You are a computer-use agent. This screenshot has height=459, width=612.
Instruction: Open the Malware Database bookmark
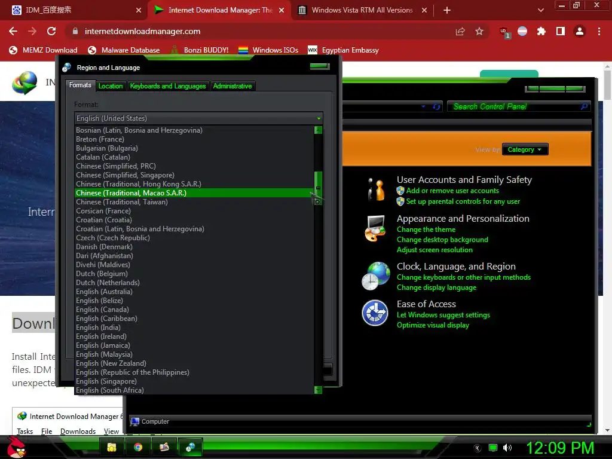pyautogui.click(x=124, y=50)
